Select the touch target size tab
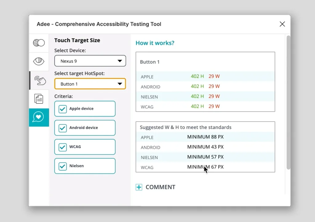315x222 pixels. click(x=39, y=80)
